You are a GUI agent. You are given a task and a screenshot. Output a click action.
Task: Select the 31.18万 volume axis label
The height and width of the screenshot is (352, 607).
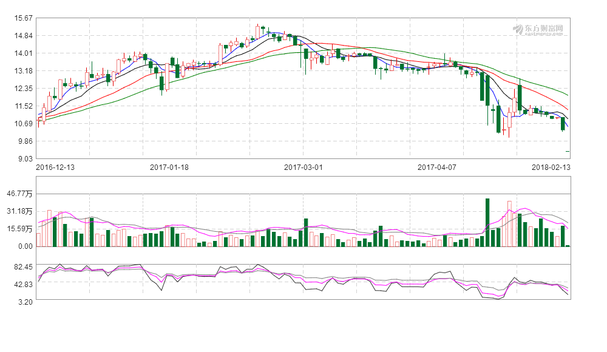20,211
